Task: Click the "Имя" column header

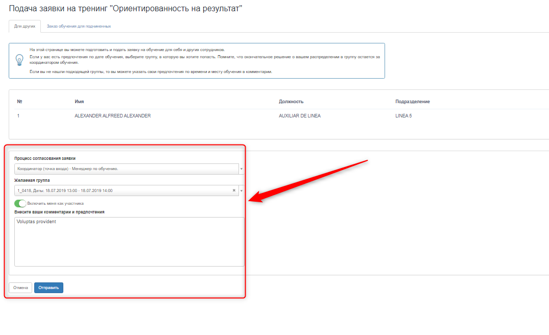Action: coord(79,102)
